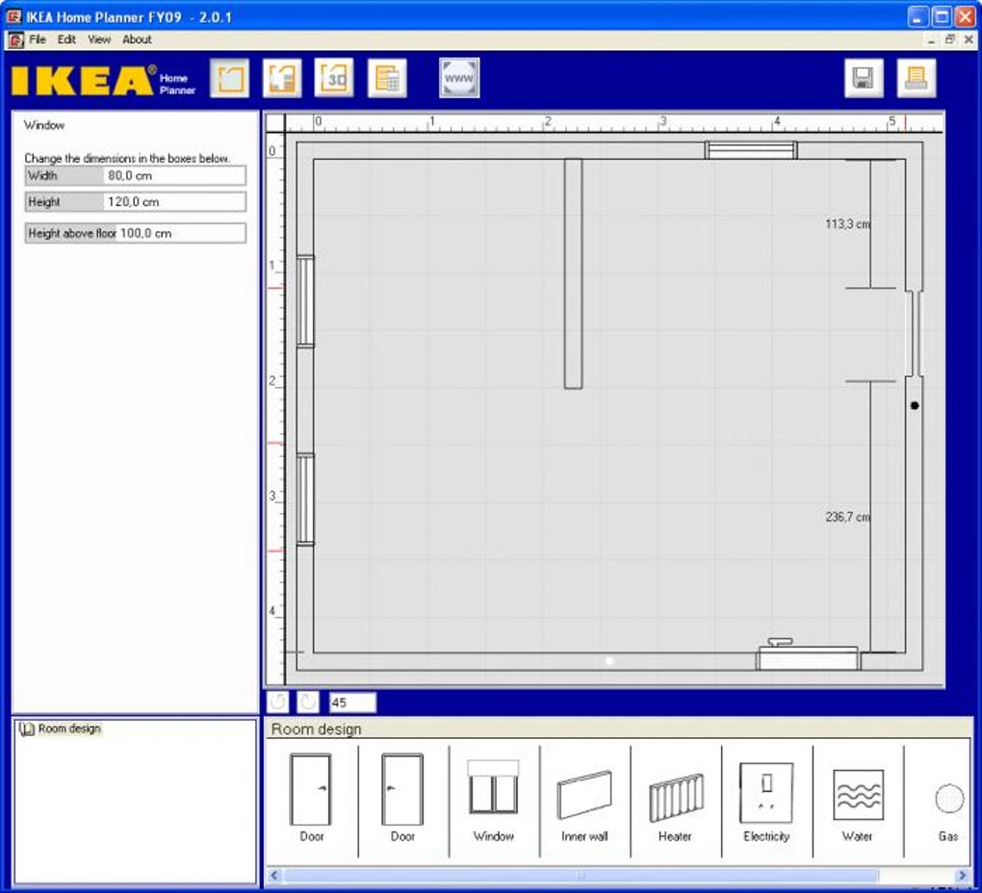Click the black dot on right wall

coord(915,405)
